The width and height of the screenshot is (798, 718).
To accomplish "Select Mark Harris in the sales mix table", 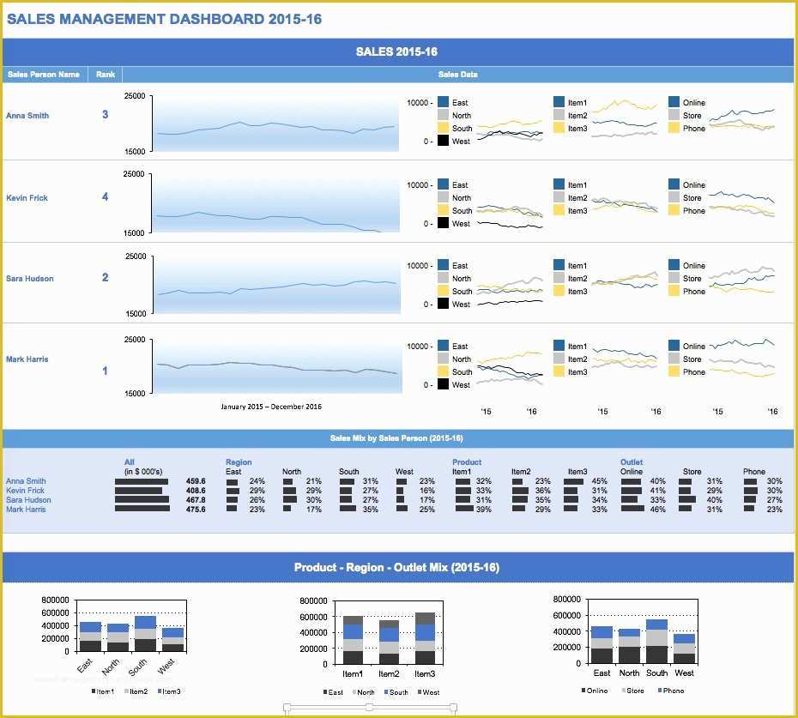I will point(26,510).
